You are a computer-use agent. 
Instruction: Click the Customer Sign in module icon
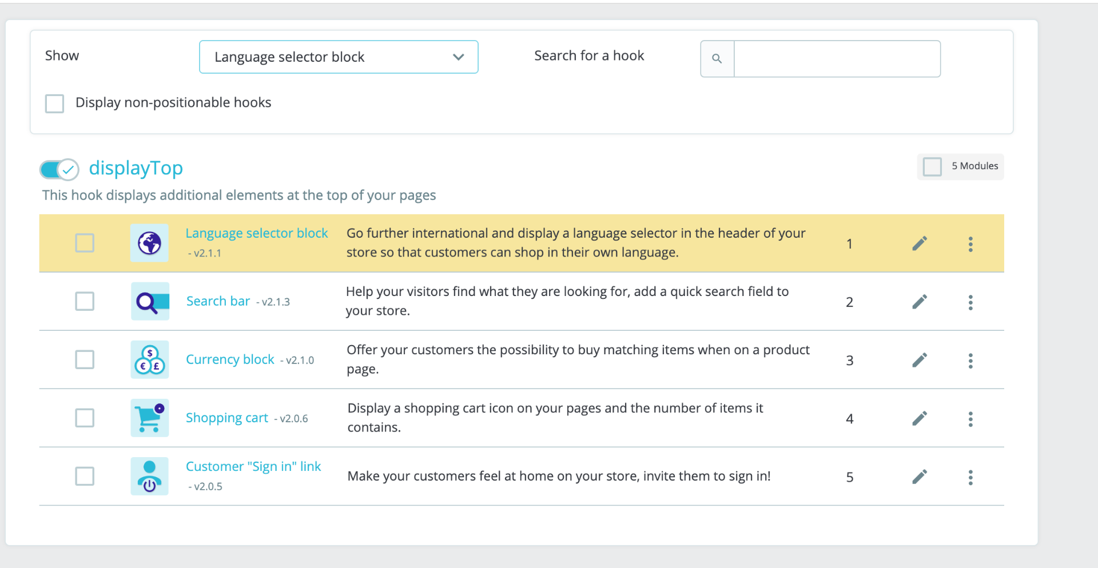[x=150, y=476]
